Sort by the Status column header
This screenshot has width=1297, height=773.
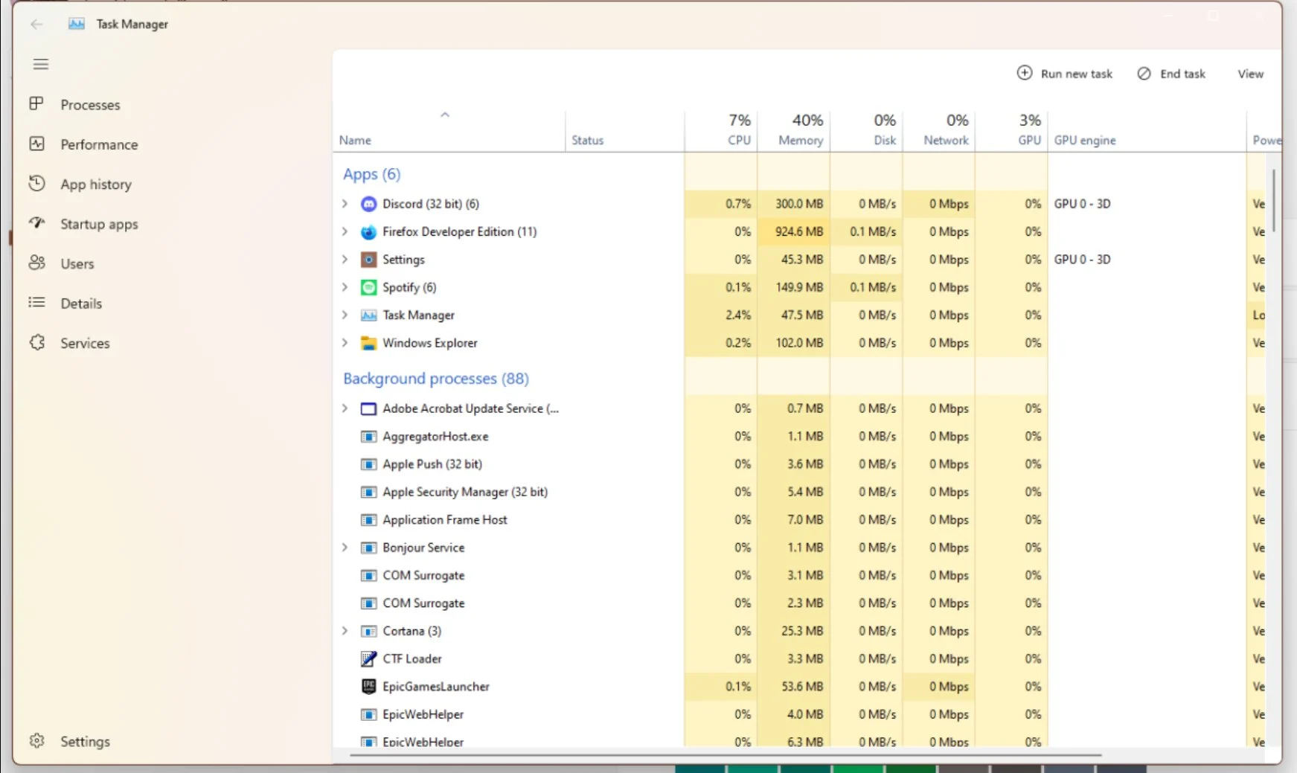(x=588, y=140)
